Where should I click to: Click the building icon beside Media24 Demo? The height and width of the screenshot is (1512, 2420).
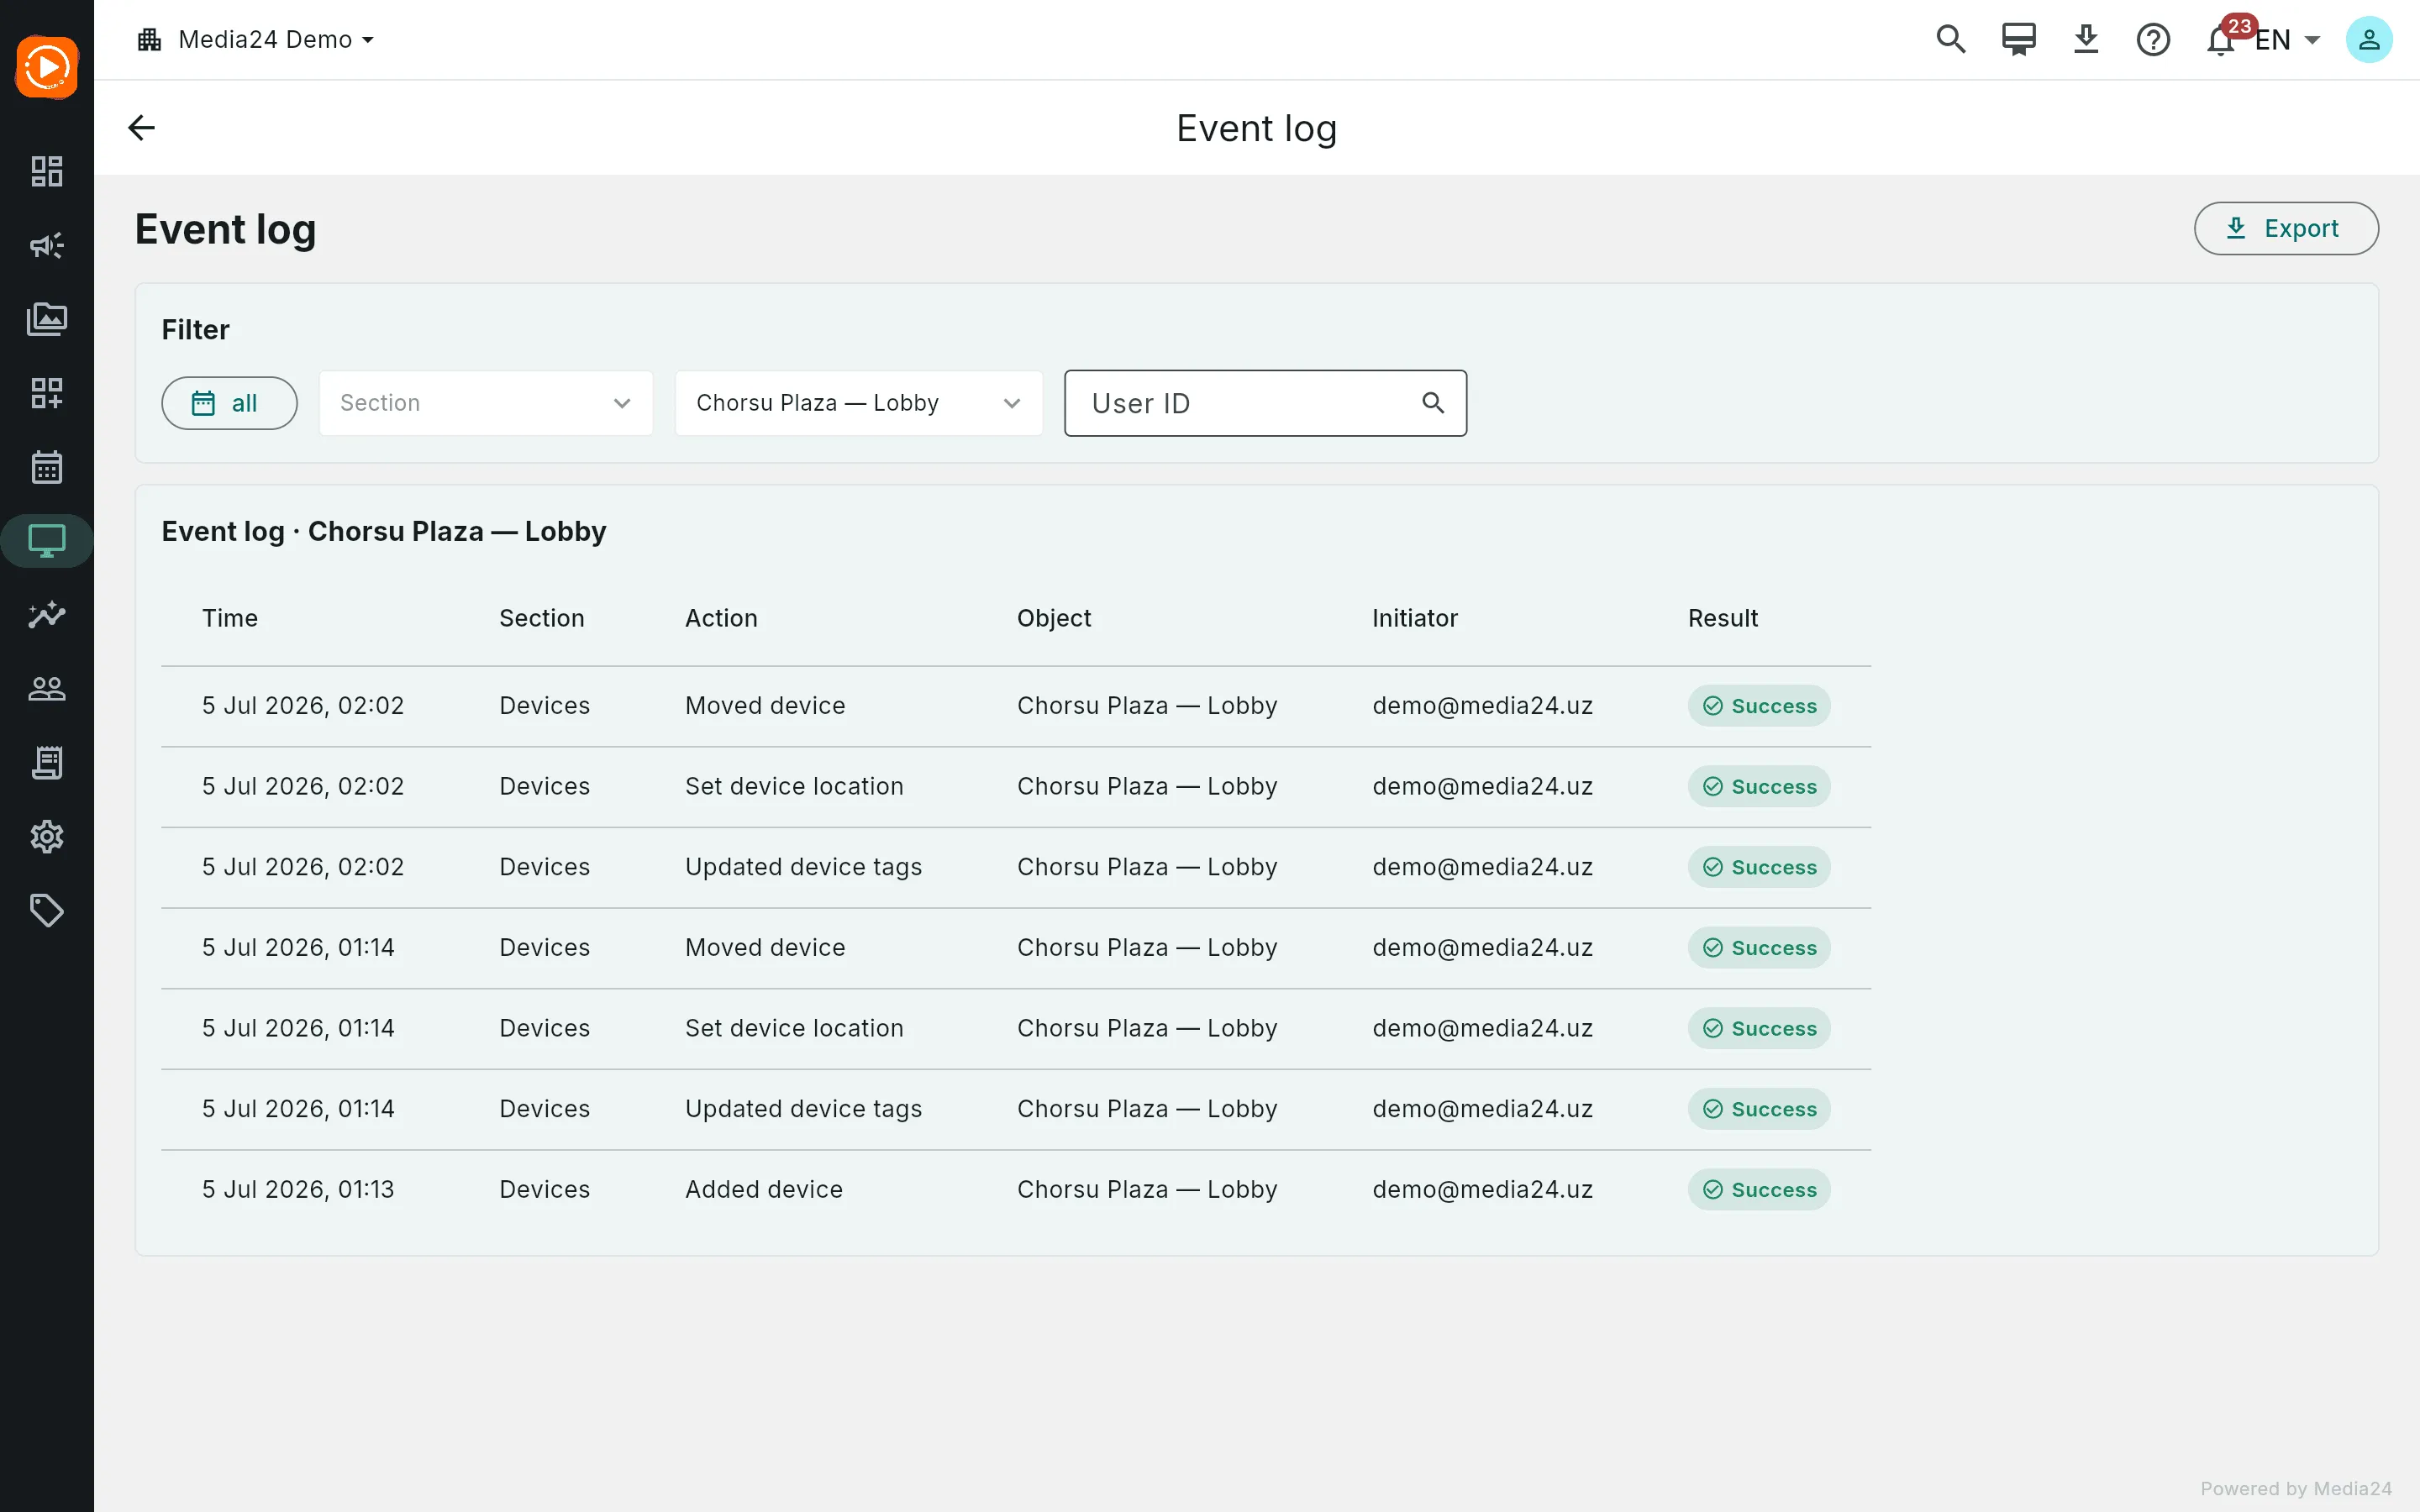coord(150,40)
